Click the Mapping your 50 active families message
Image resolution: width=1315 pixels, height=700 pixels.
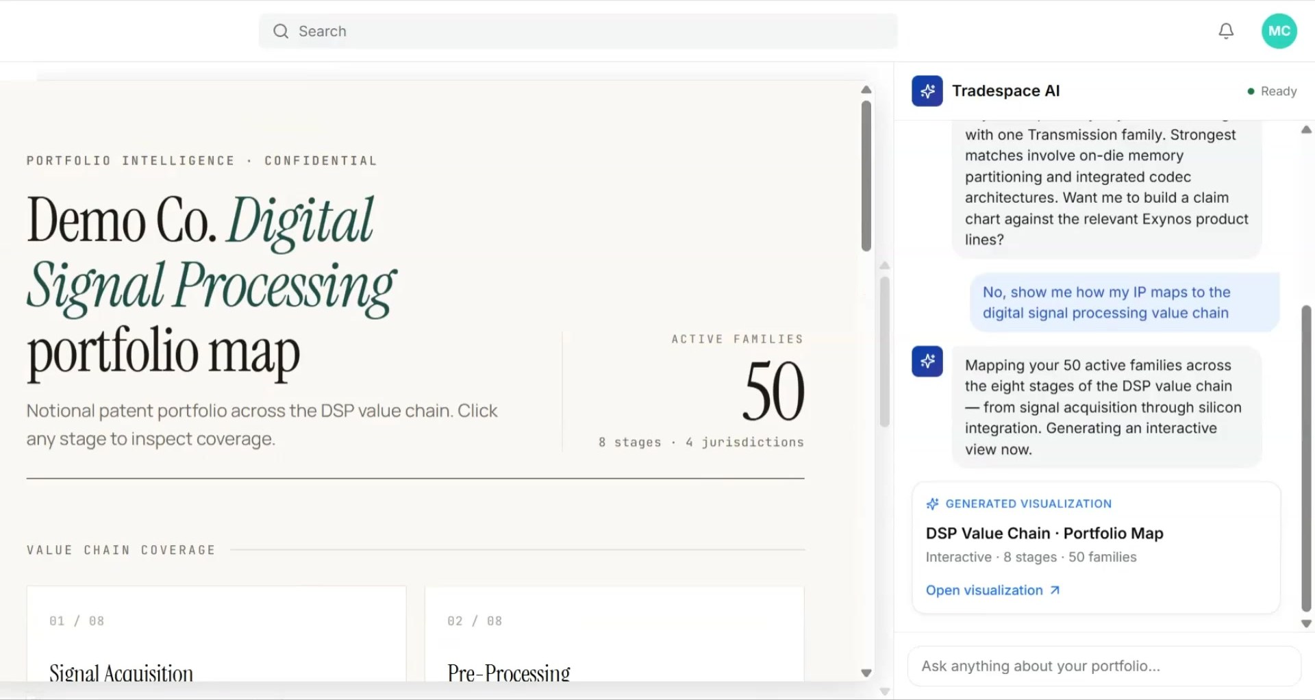(x=1106, y=407)
